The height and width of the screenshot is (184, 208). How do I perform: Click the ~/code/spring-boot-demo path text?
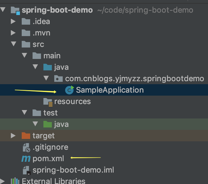pos(145,10)
